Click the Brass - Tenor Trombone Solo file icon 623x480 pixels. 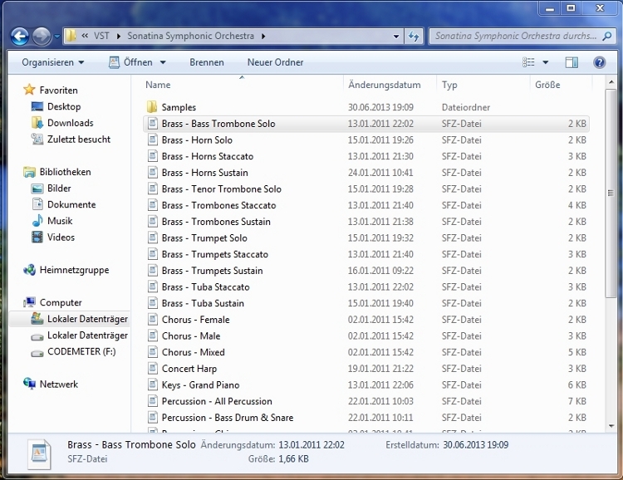coord(153,189)
